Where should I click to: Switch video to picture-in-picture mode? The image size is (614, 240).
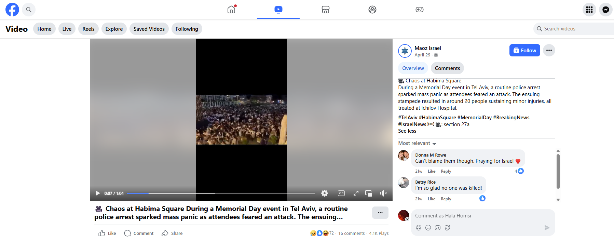369,193
